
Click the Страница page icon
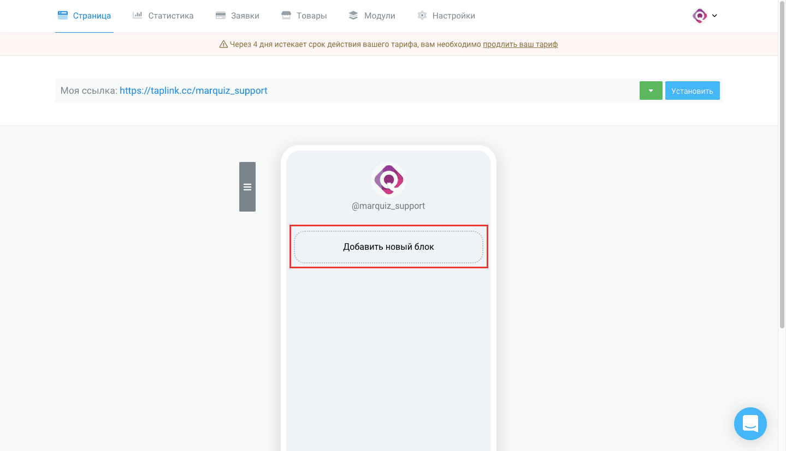tap(63, 16)
